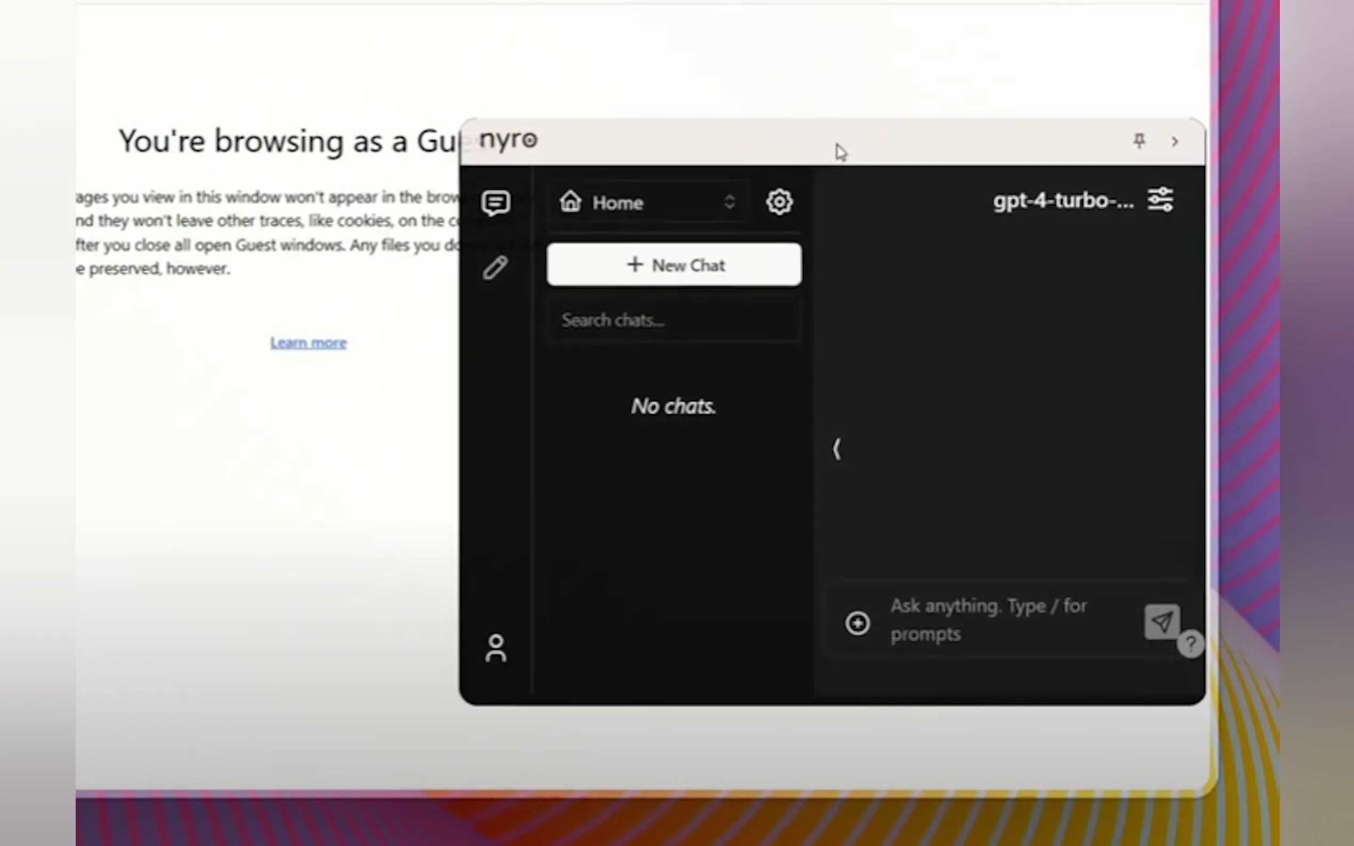
Task: Open chat settings sliders icon
Action: pos(1160,200)
